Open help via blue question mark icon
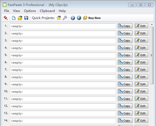156x126 pixels. click(x=73, y=18)
